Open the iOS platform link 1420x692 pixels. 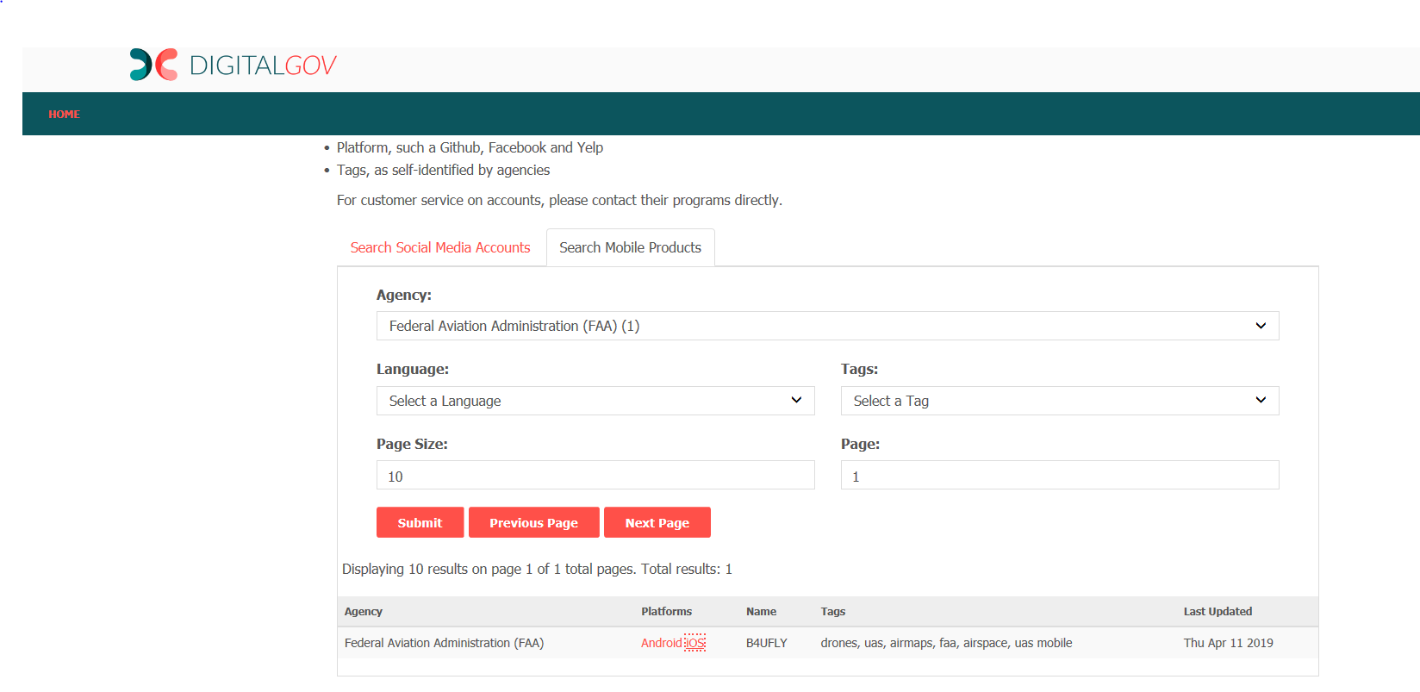pos(695,643)
